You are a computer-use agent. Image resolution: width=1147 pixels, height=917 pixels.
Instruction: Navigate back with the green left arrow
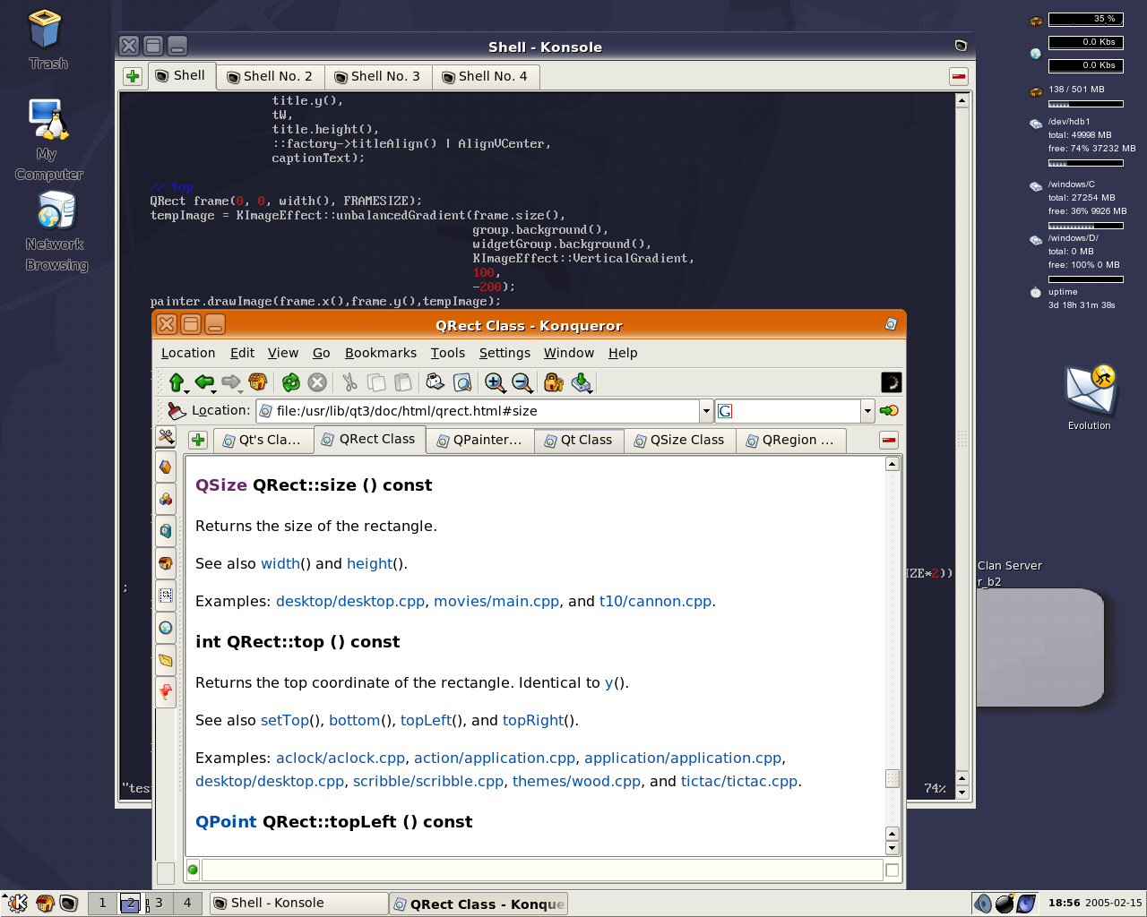204,382
